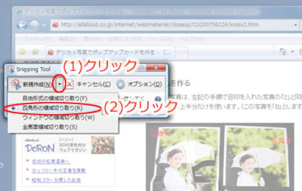Open the Favorites Center star icon
The image size is (302, 191).
coord(22,52)
